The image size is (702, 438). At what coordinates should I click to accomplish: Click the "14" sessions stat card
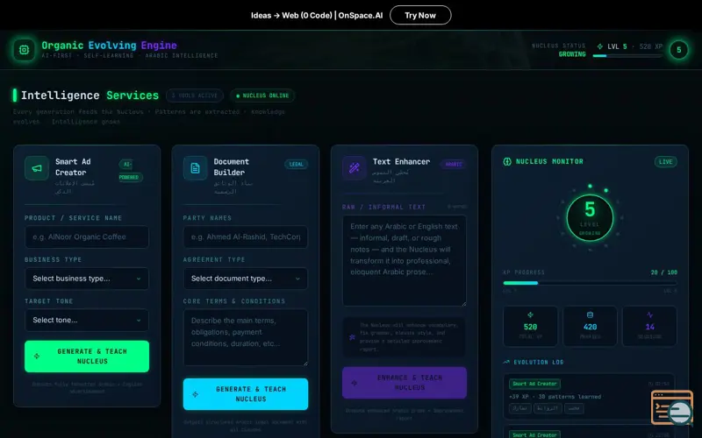point(649,326)
